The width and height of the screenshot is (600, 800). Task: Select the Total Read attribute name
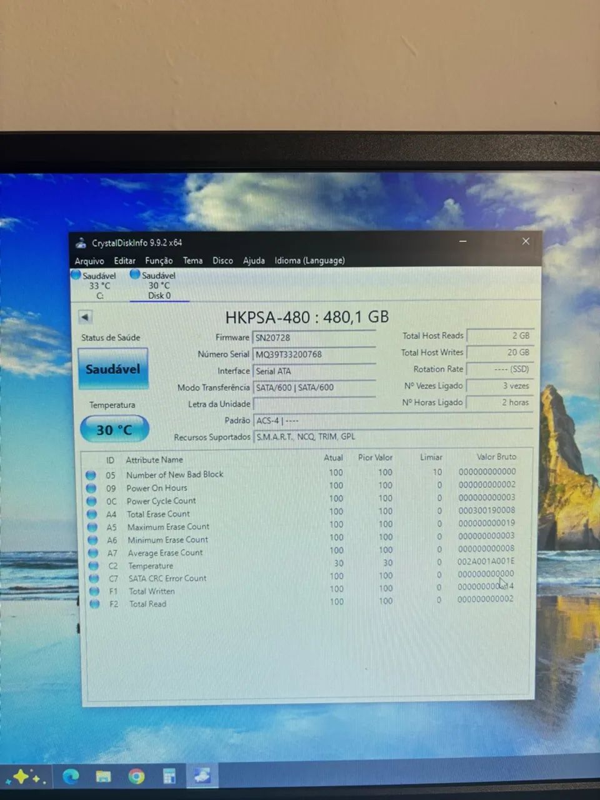[147, 604]
